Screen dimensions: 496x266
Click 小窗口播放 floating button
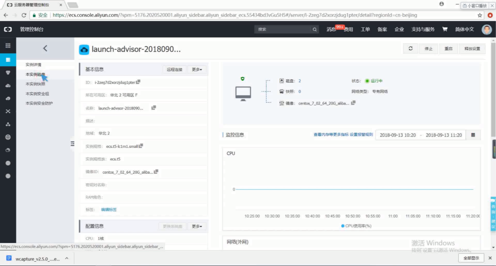[x=475, y=5]
